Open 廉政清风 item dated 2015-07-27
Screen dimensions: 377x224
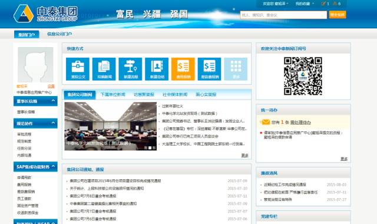tap(277, 199)
